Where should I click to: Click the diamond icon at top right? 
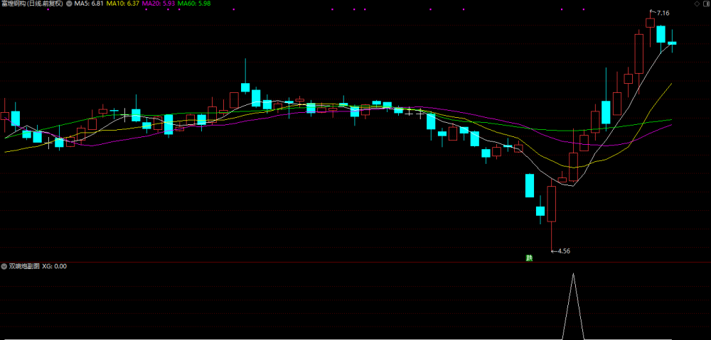[697, 4]
